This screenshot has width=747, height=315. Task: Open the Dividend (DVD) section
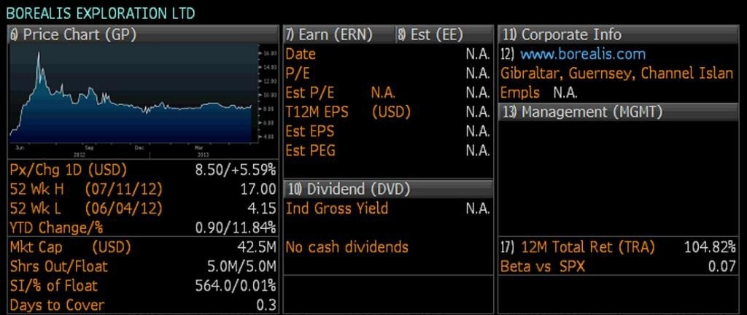click(388, 189)
